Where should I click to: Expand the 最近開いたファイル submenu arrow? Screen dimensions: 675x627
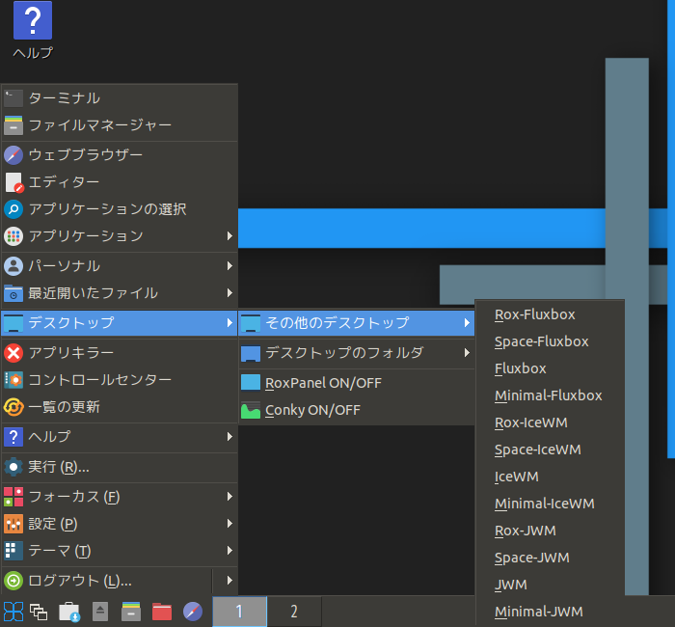[x=229, y=293]
